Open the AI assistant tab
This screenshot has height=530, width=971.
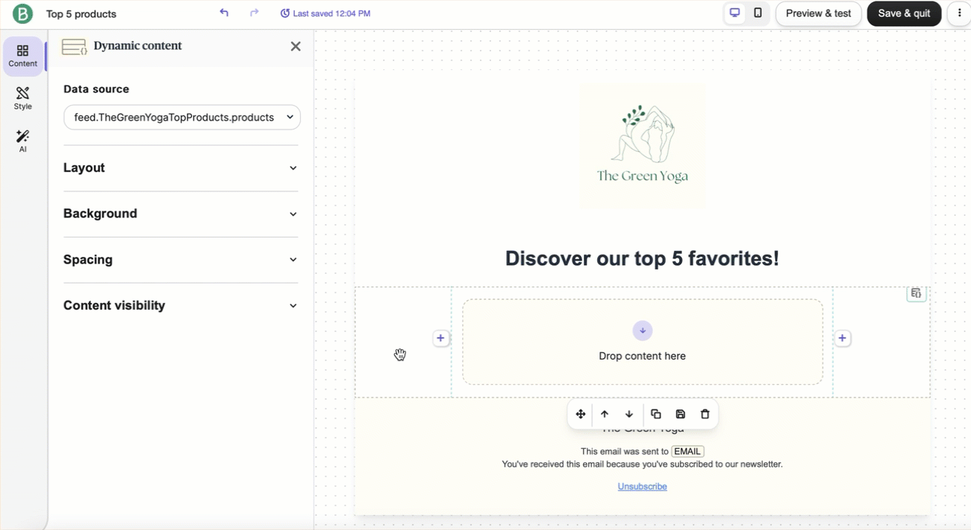tap(23, 141)
